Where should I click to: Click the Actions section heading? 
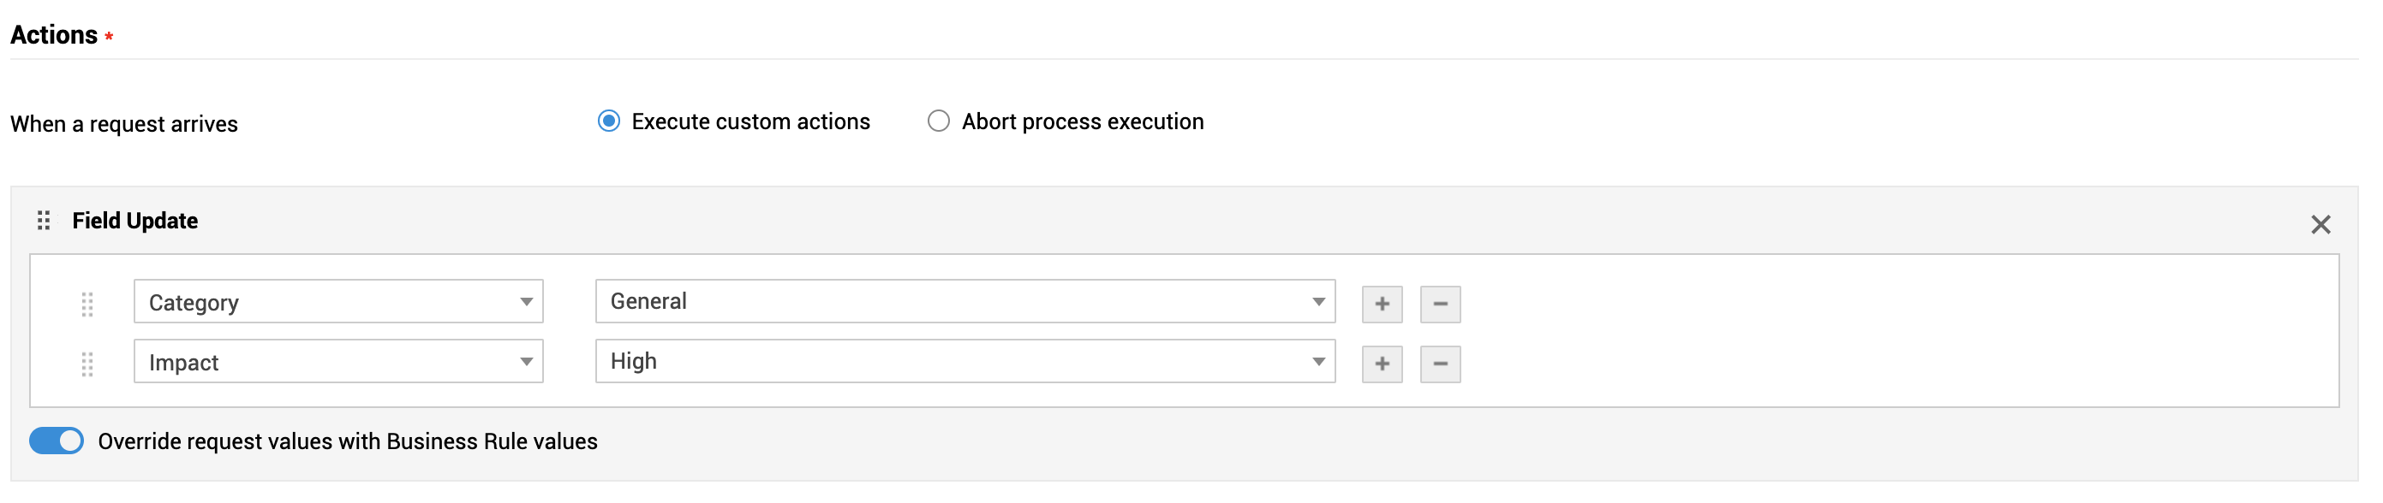click(x=54, y=35)
